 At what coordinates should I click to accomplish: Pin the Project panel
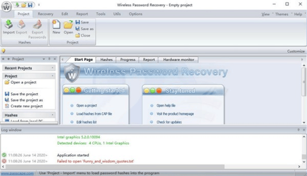click(49, 59)
